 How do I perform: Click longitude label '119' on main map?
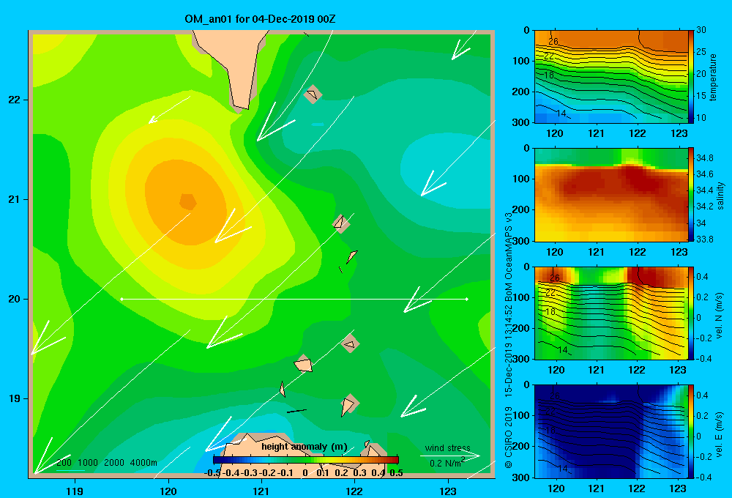[75, 491]
